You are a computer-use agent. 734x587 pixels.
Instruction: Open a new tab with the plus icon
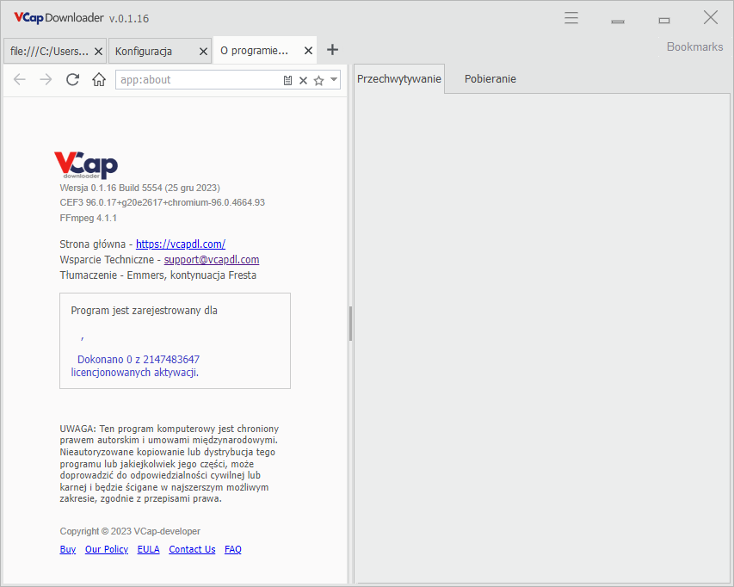tap(332, 50)
